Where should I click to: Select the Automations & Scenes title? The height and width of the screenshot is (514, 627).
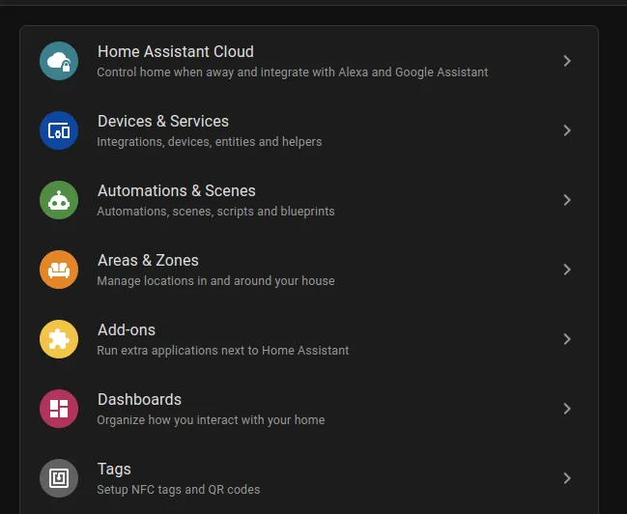(x=177, y=190)
